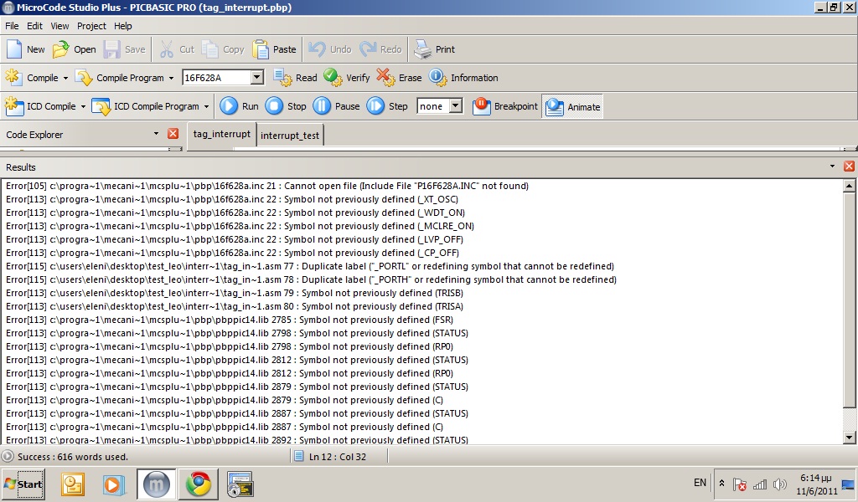Select the Duplicate label _PORTL error line
The image size is (858, 502).
click(x=310, y=266)
